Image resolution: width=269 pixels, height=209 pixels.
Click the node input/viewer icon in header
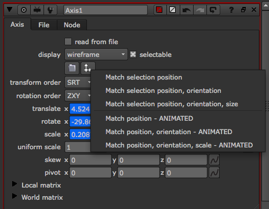37,10
